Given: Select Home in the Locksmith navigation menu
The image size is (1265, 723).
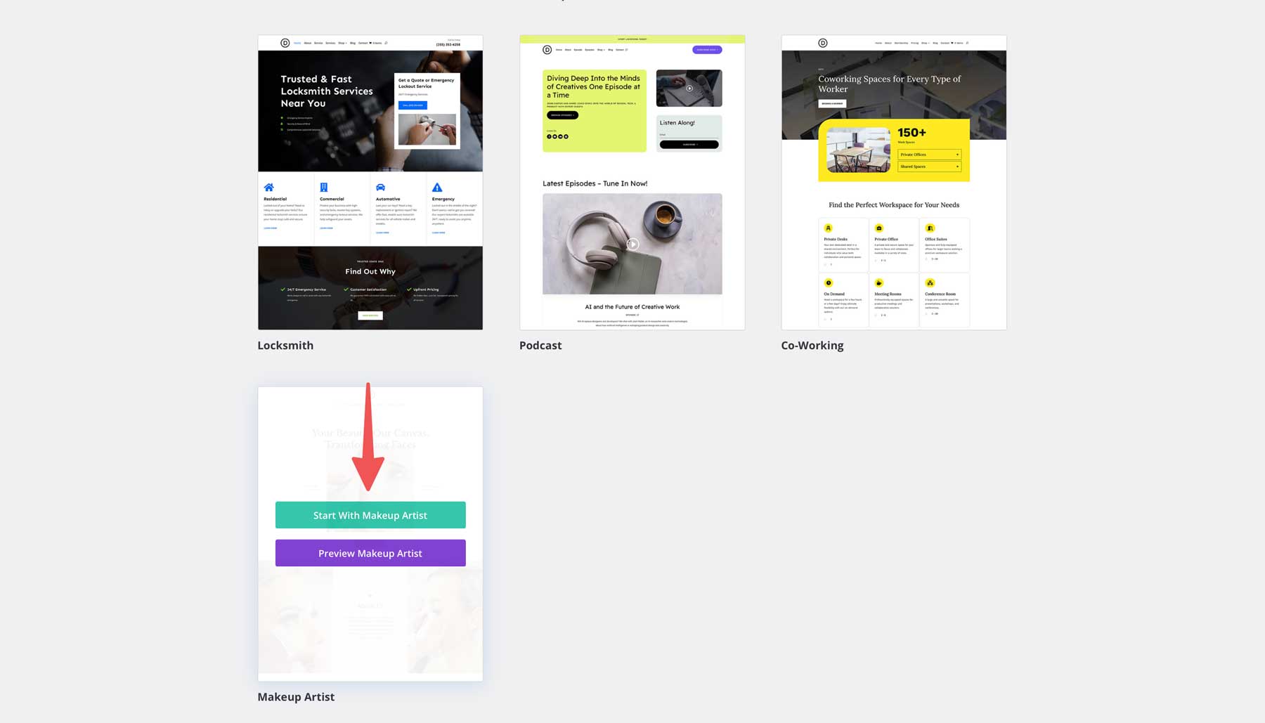Looking at the screenshot, I should coord(297,43).
